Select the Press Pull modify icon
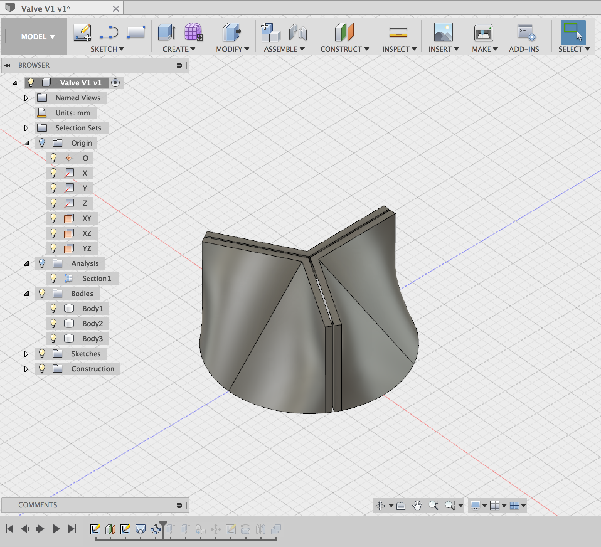This screenshot has height=547, width=601. pyautogui.click(x=232, y=32)
